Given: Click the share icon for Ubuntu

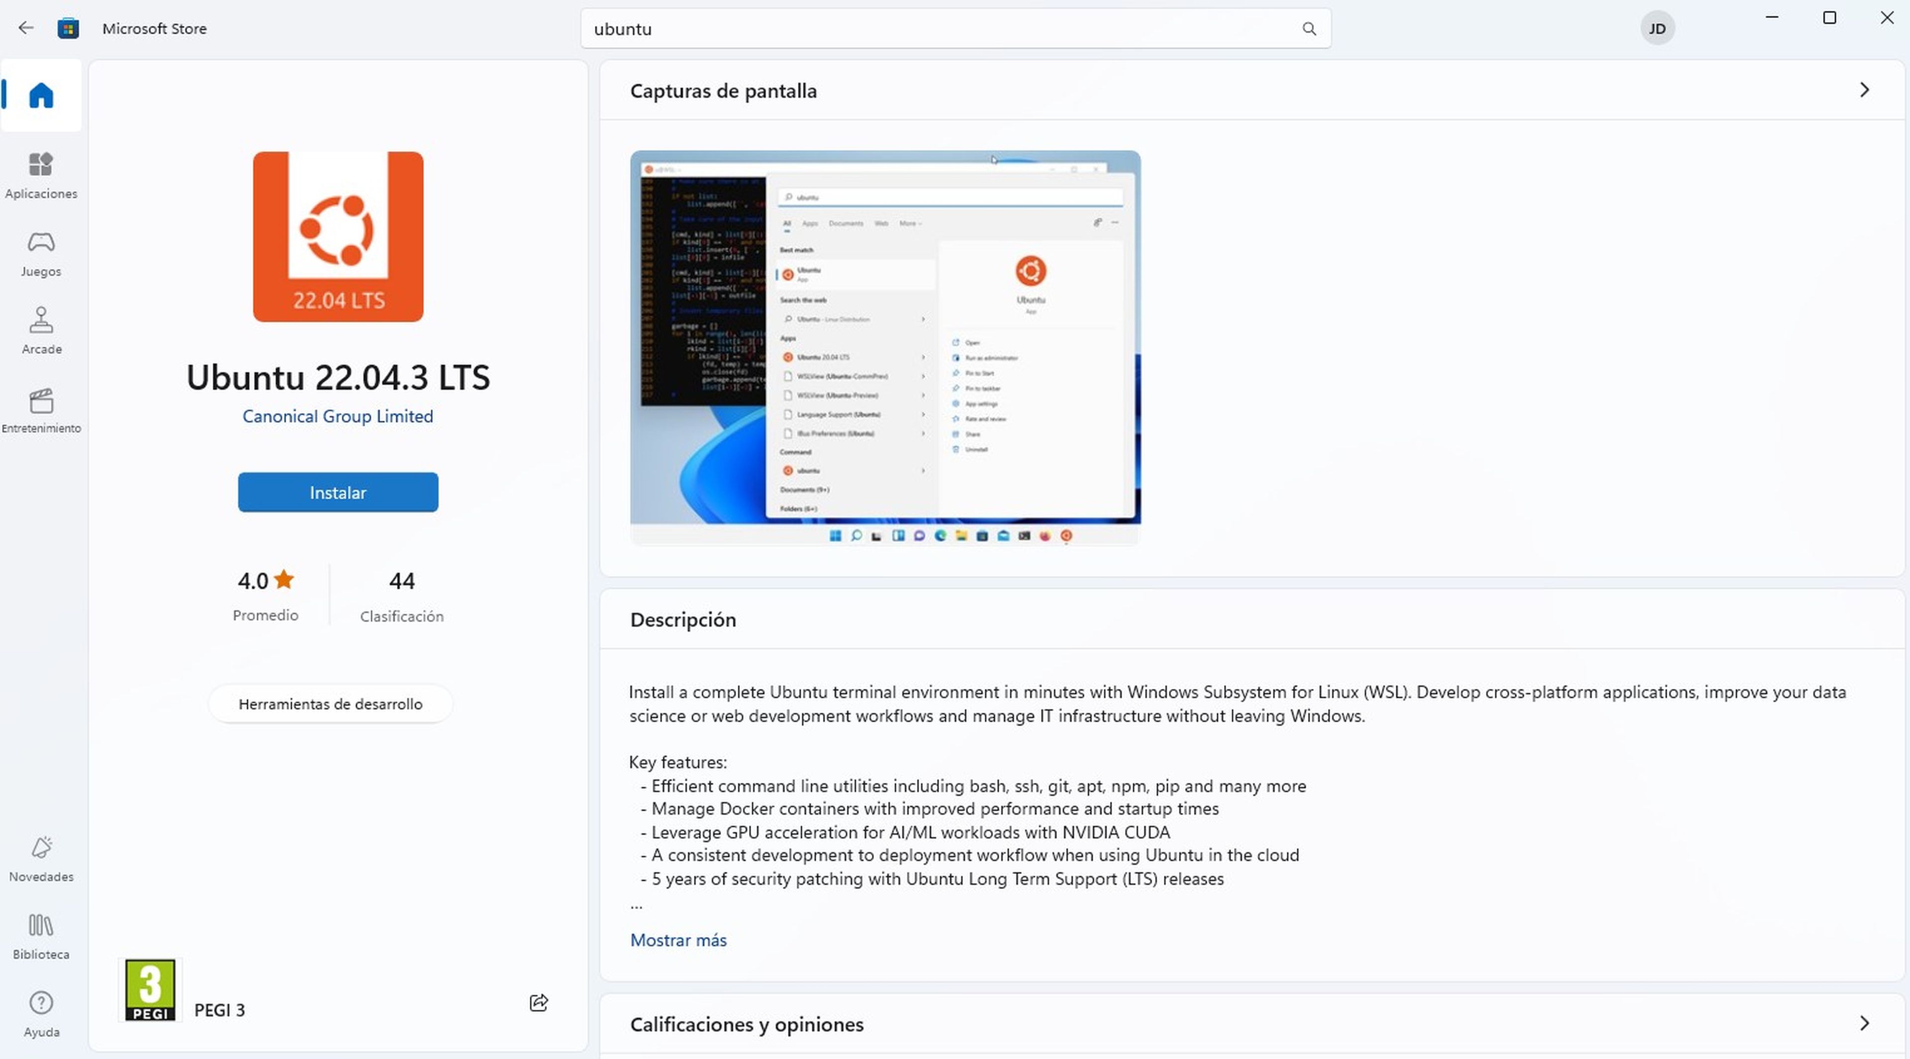Looking at the screenshot, I should (539, 1003).
